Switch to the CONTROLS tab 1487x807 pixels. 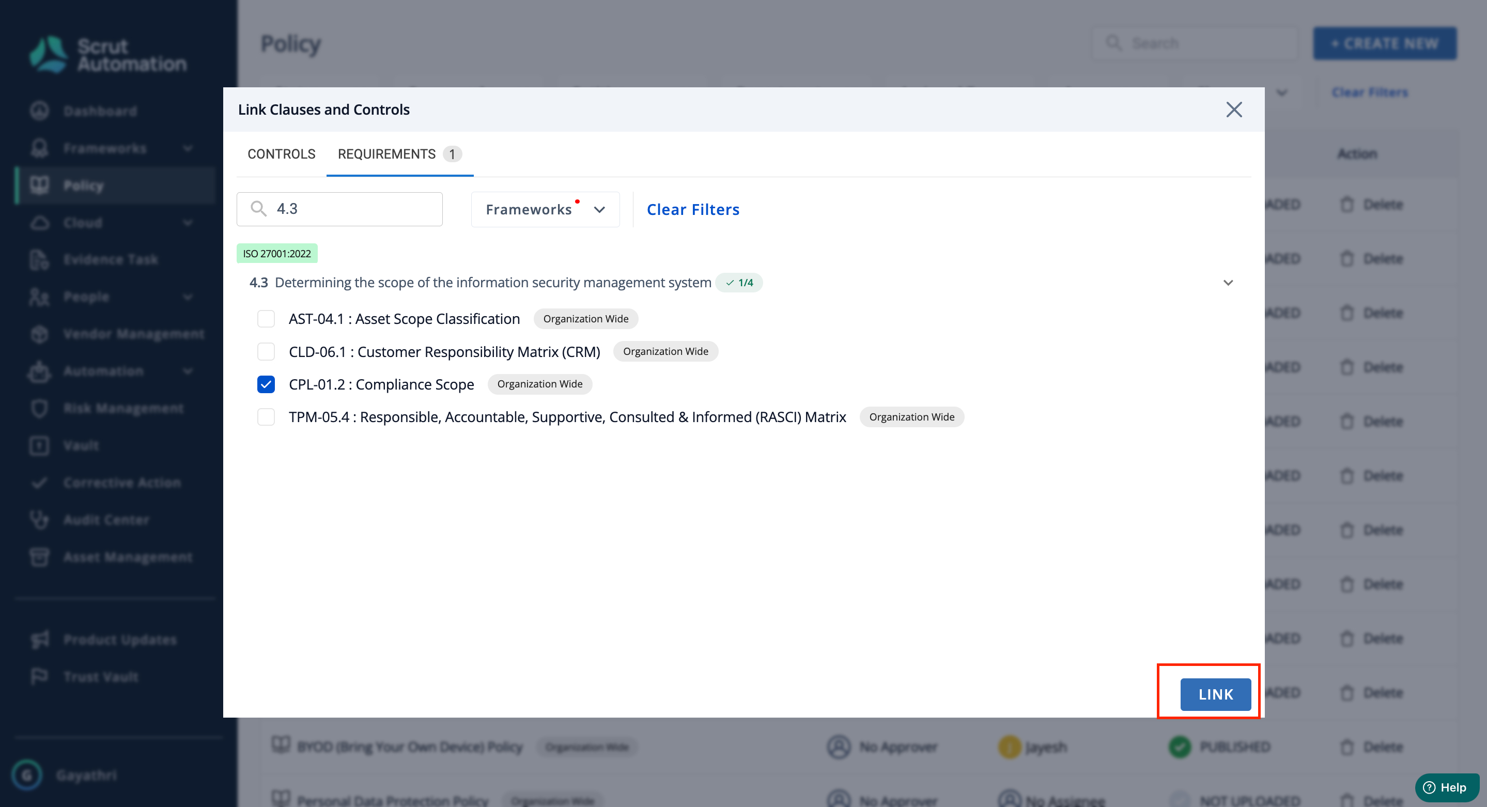[x=281, y=154]
